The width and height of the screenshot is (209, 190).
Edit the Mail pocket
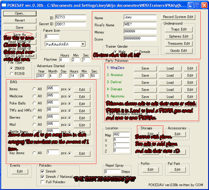pyautogui.click(x=82, y=125)
